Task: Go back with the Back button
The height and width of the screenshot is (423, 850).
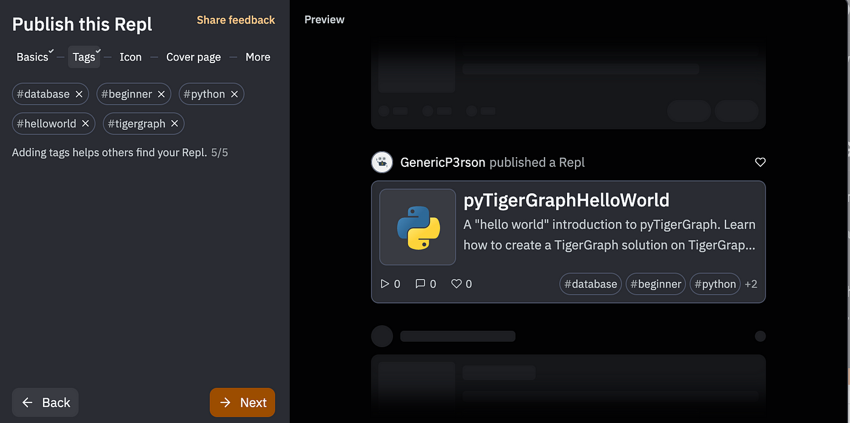Action: click(46, 402)
